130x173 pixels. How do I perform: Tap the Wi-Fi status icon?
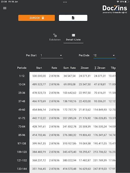pyautogui.click(x=118, y=2)
